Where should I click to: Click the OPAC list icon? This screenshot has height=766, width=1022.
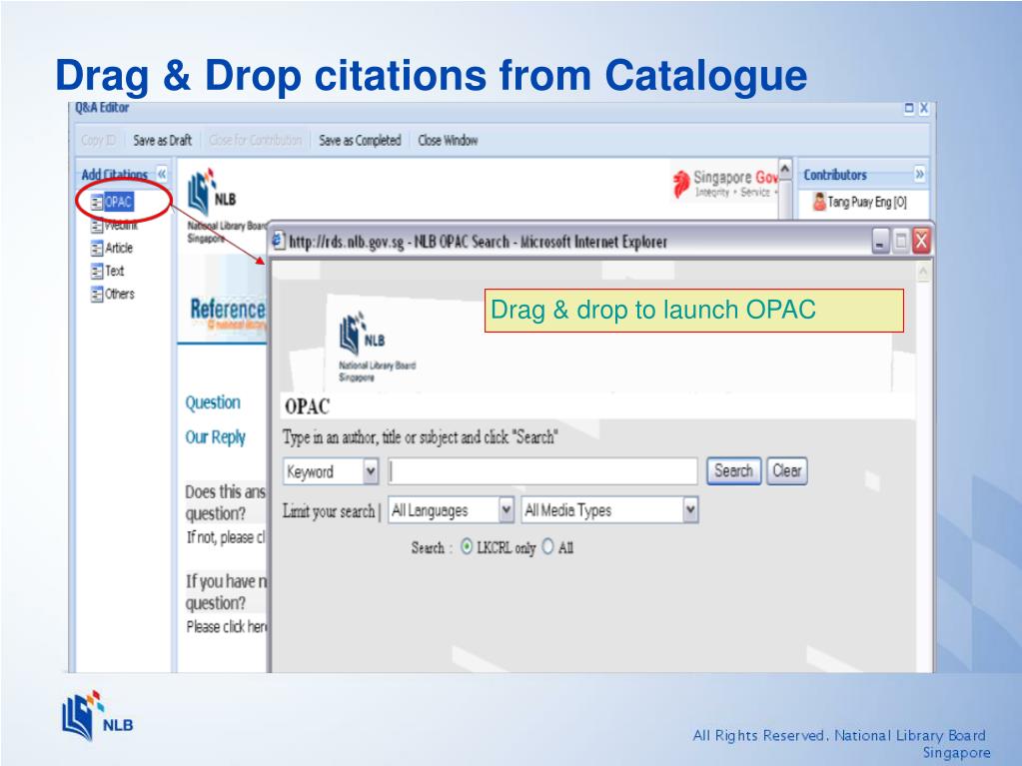[97, 203]
